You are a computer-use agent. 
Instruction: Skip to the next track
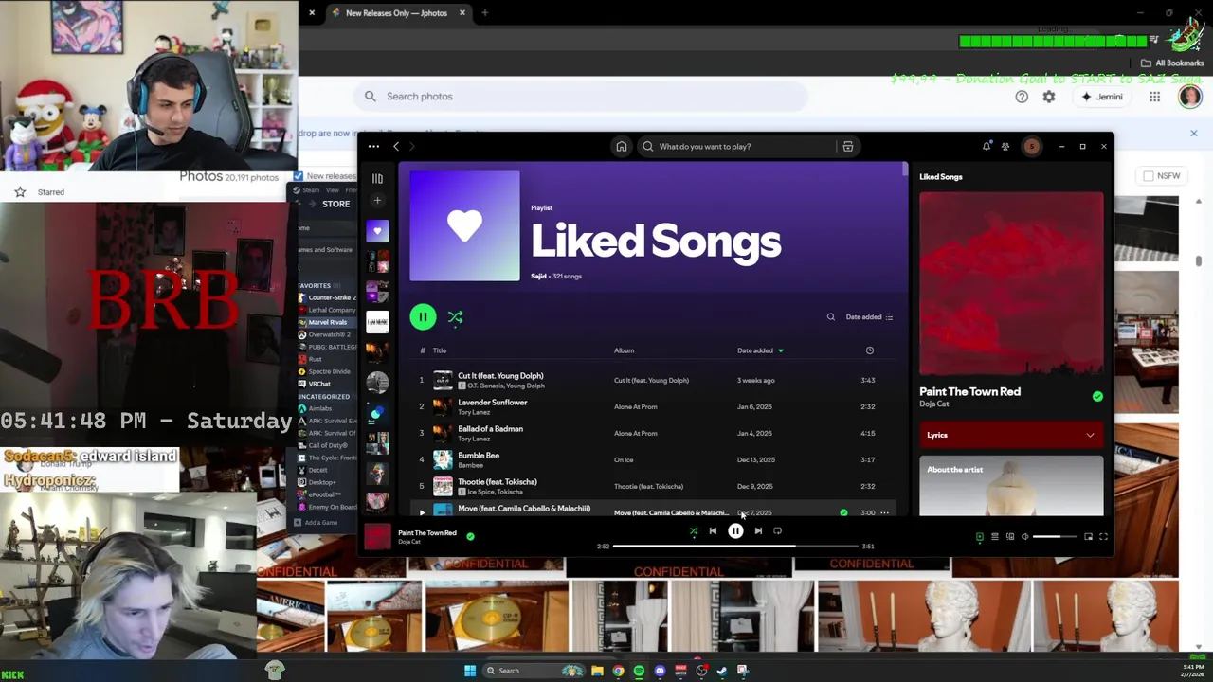click(x=758, y=531)
